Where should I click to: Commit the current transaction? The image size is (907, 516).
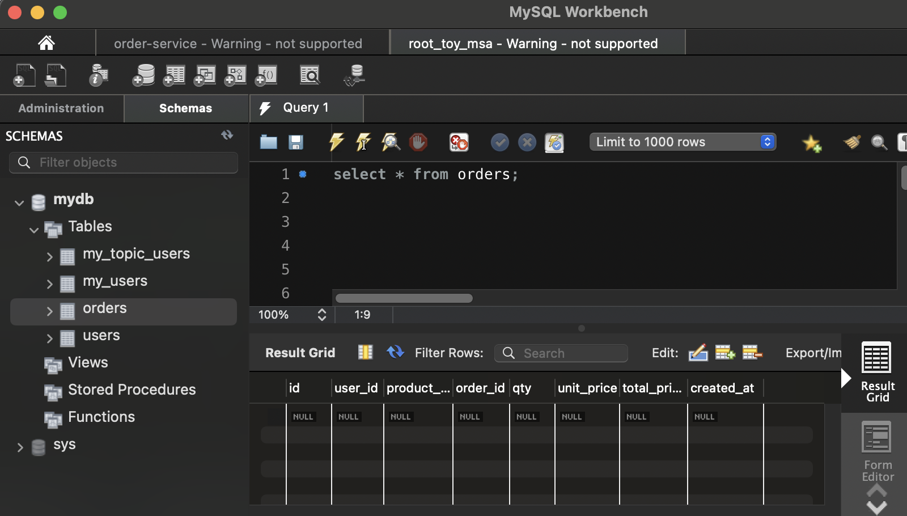500,142
